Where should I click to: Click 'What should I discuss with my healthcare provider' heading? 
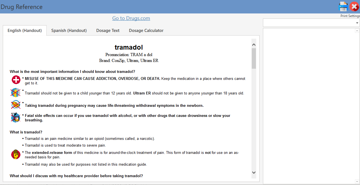(76, 176)
